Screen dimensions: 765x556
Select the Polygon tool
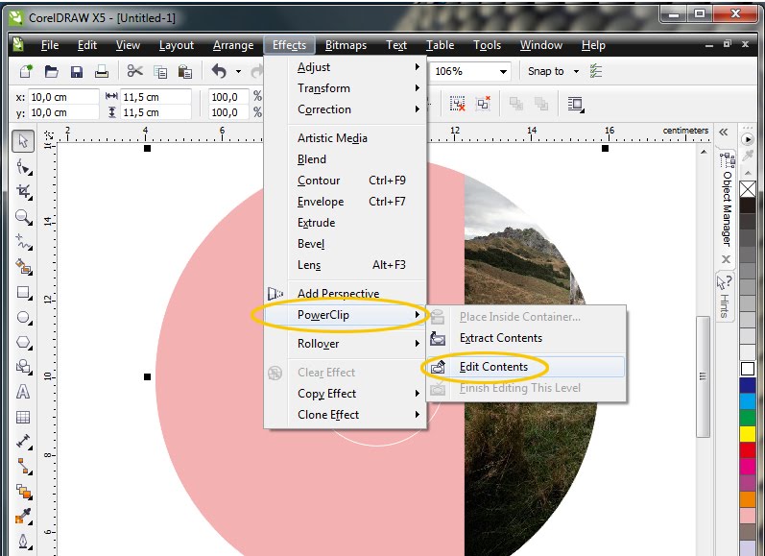coord(23,342)
